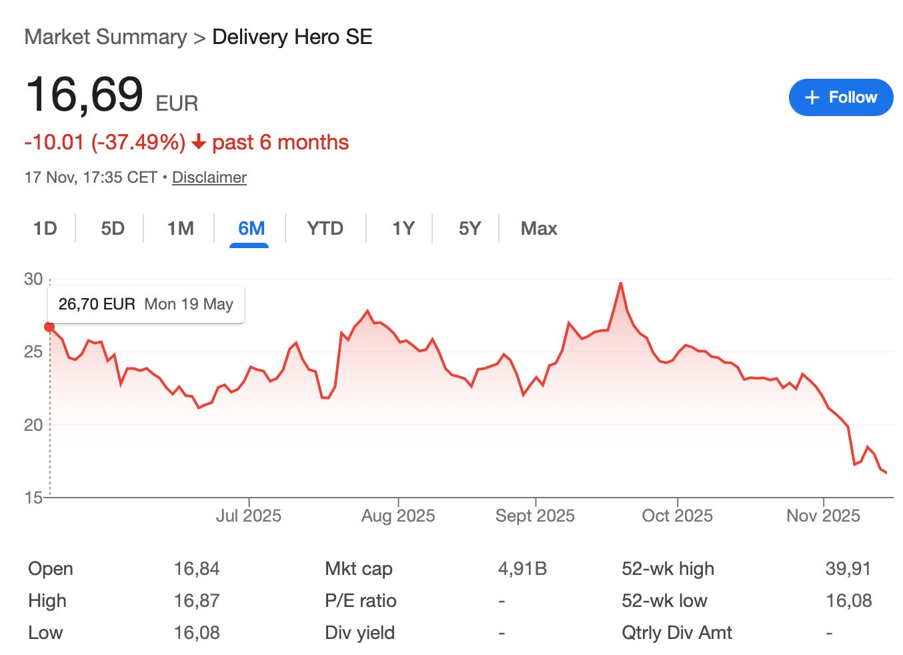The width and height of the screenshot is (903, 655).
Task: Switch to the 5Y range tab
Action: 470,228
